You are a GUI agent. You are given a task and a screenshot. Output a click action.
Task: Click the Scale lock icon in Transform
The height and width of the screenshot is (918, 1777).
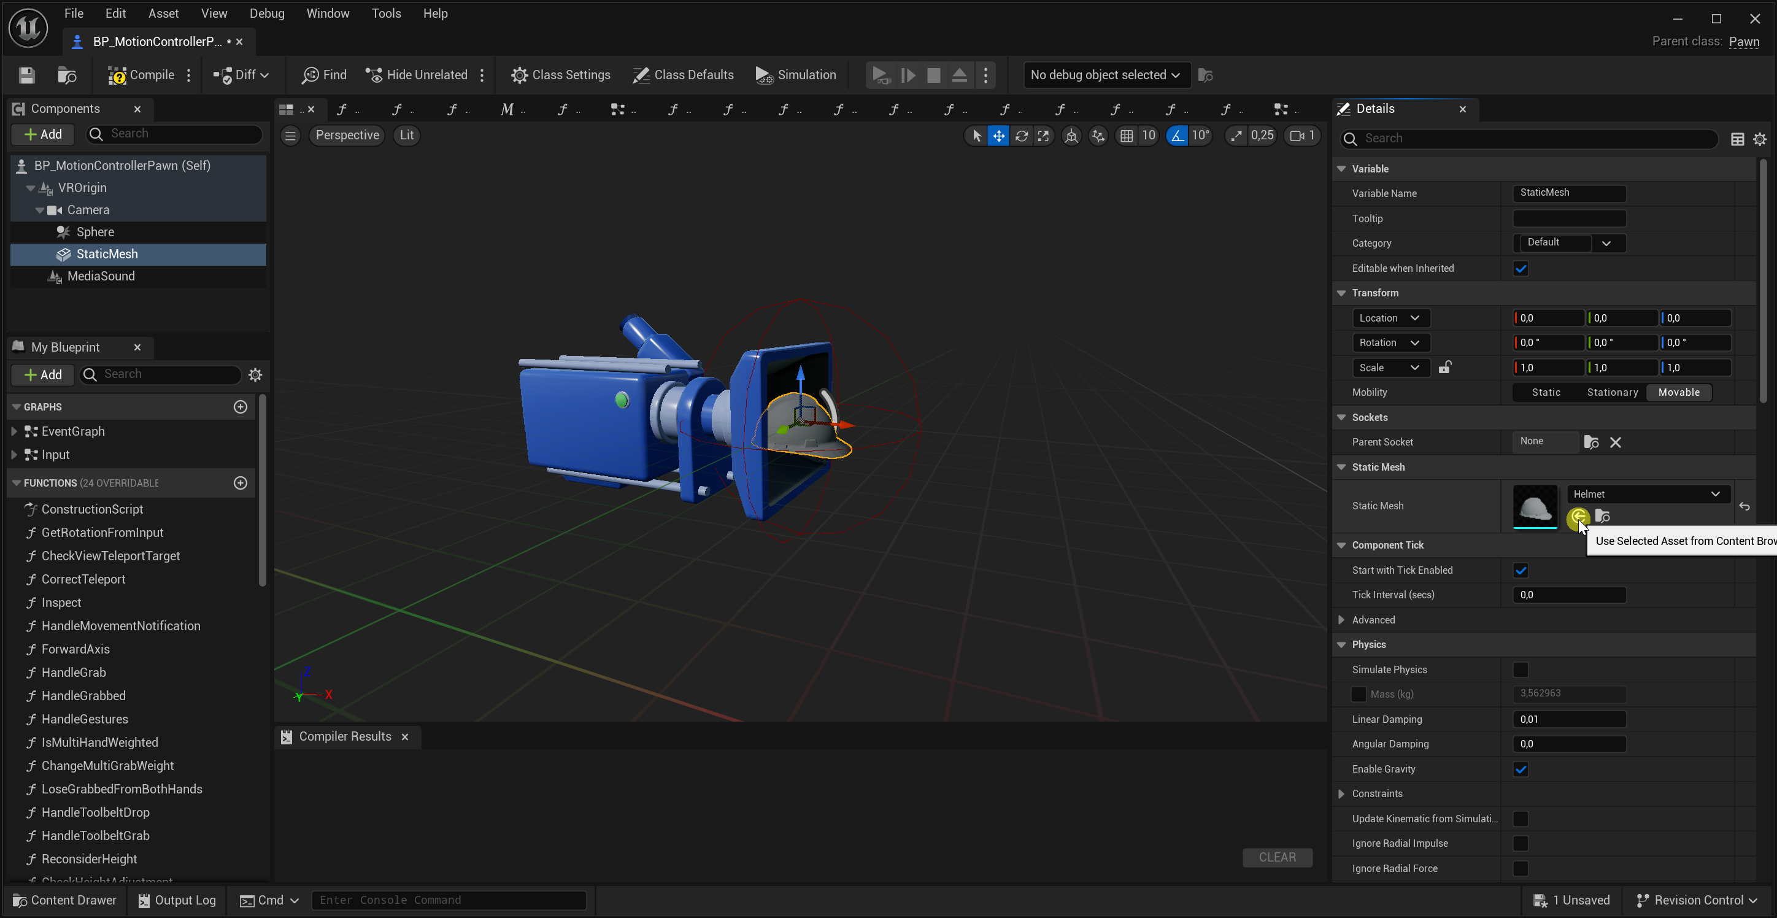[x=1444, y=368]
